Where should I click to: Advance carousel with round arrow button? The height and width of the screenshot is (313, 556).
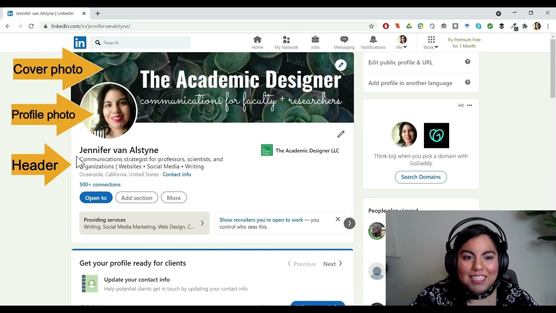[349, 223]
